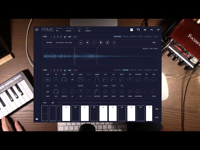
Task: Save the patch with the floppy disk icon
Action: pyautogui.click(x=132, y=30)
